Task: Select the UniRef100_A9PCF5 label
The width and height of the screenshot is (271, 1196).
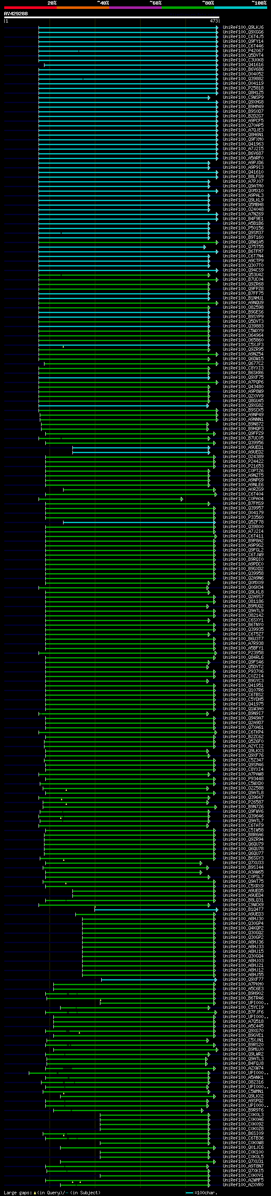Action: coord(243,121)
